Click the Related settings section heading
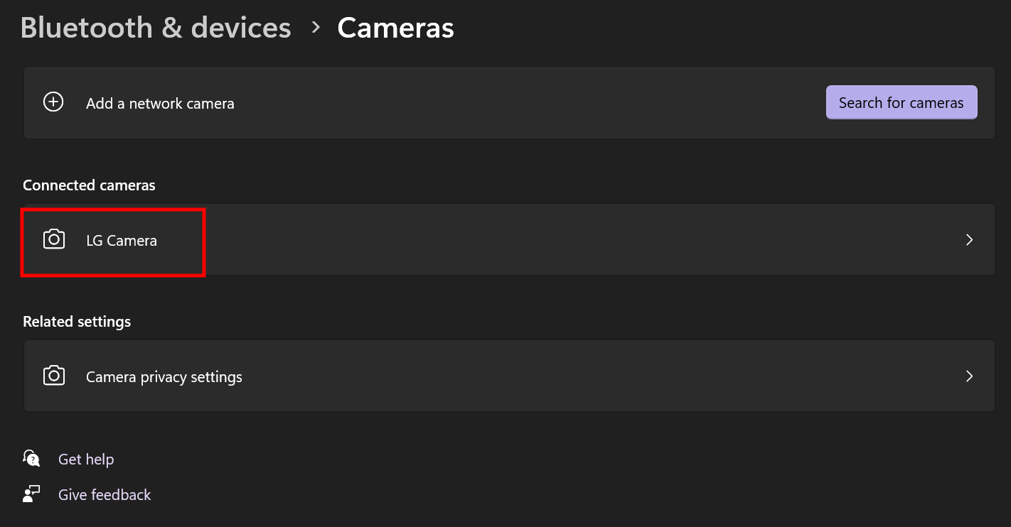This screenshot has height=527, width=1011. [x=77, y=322]
